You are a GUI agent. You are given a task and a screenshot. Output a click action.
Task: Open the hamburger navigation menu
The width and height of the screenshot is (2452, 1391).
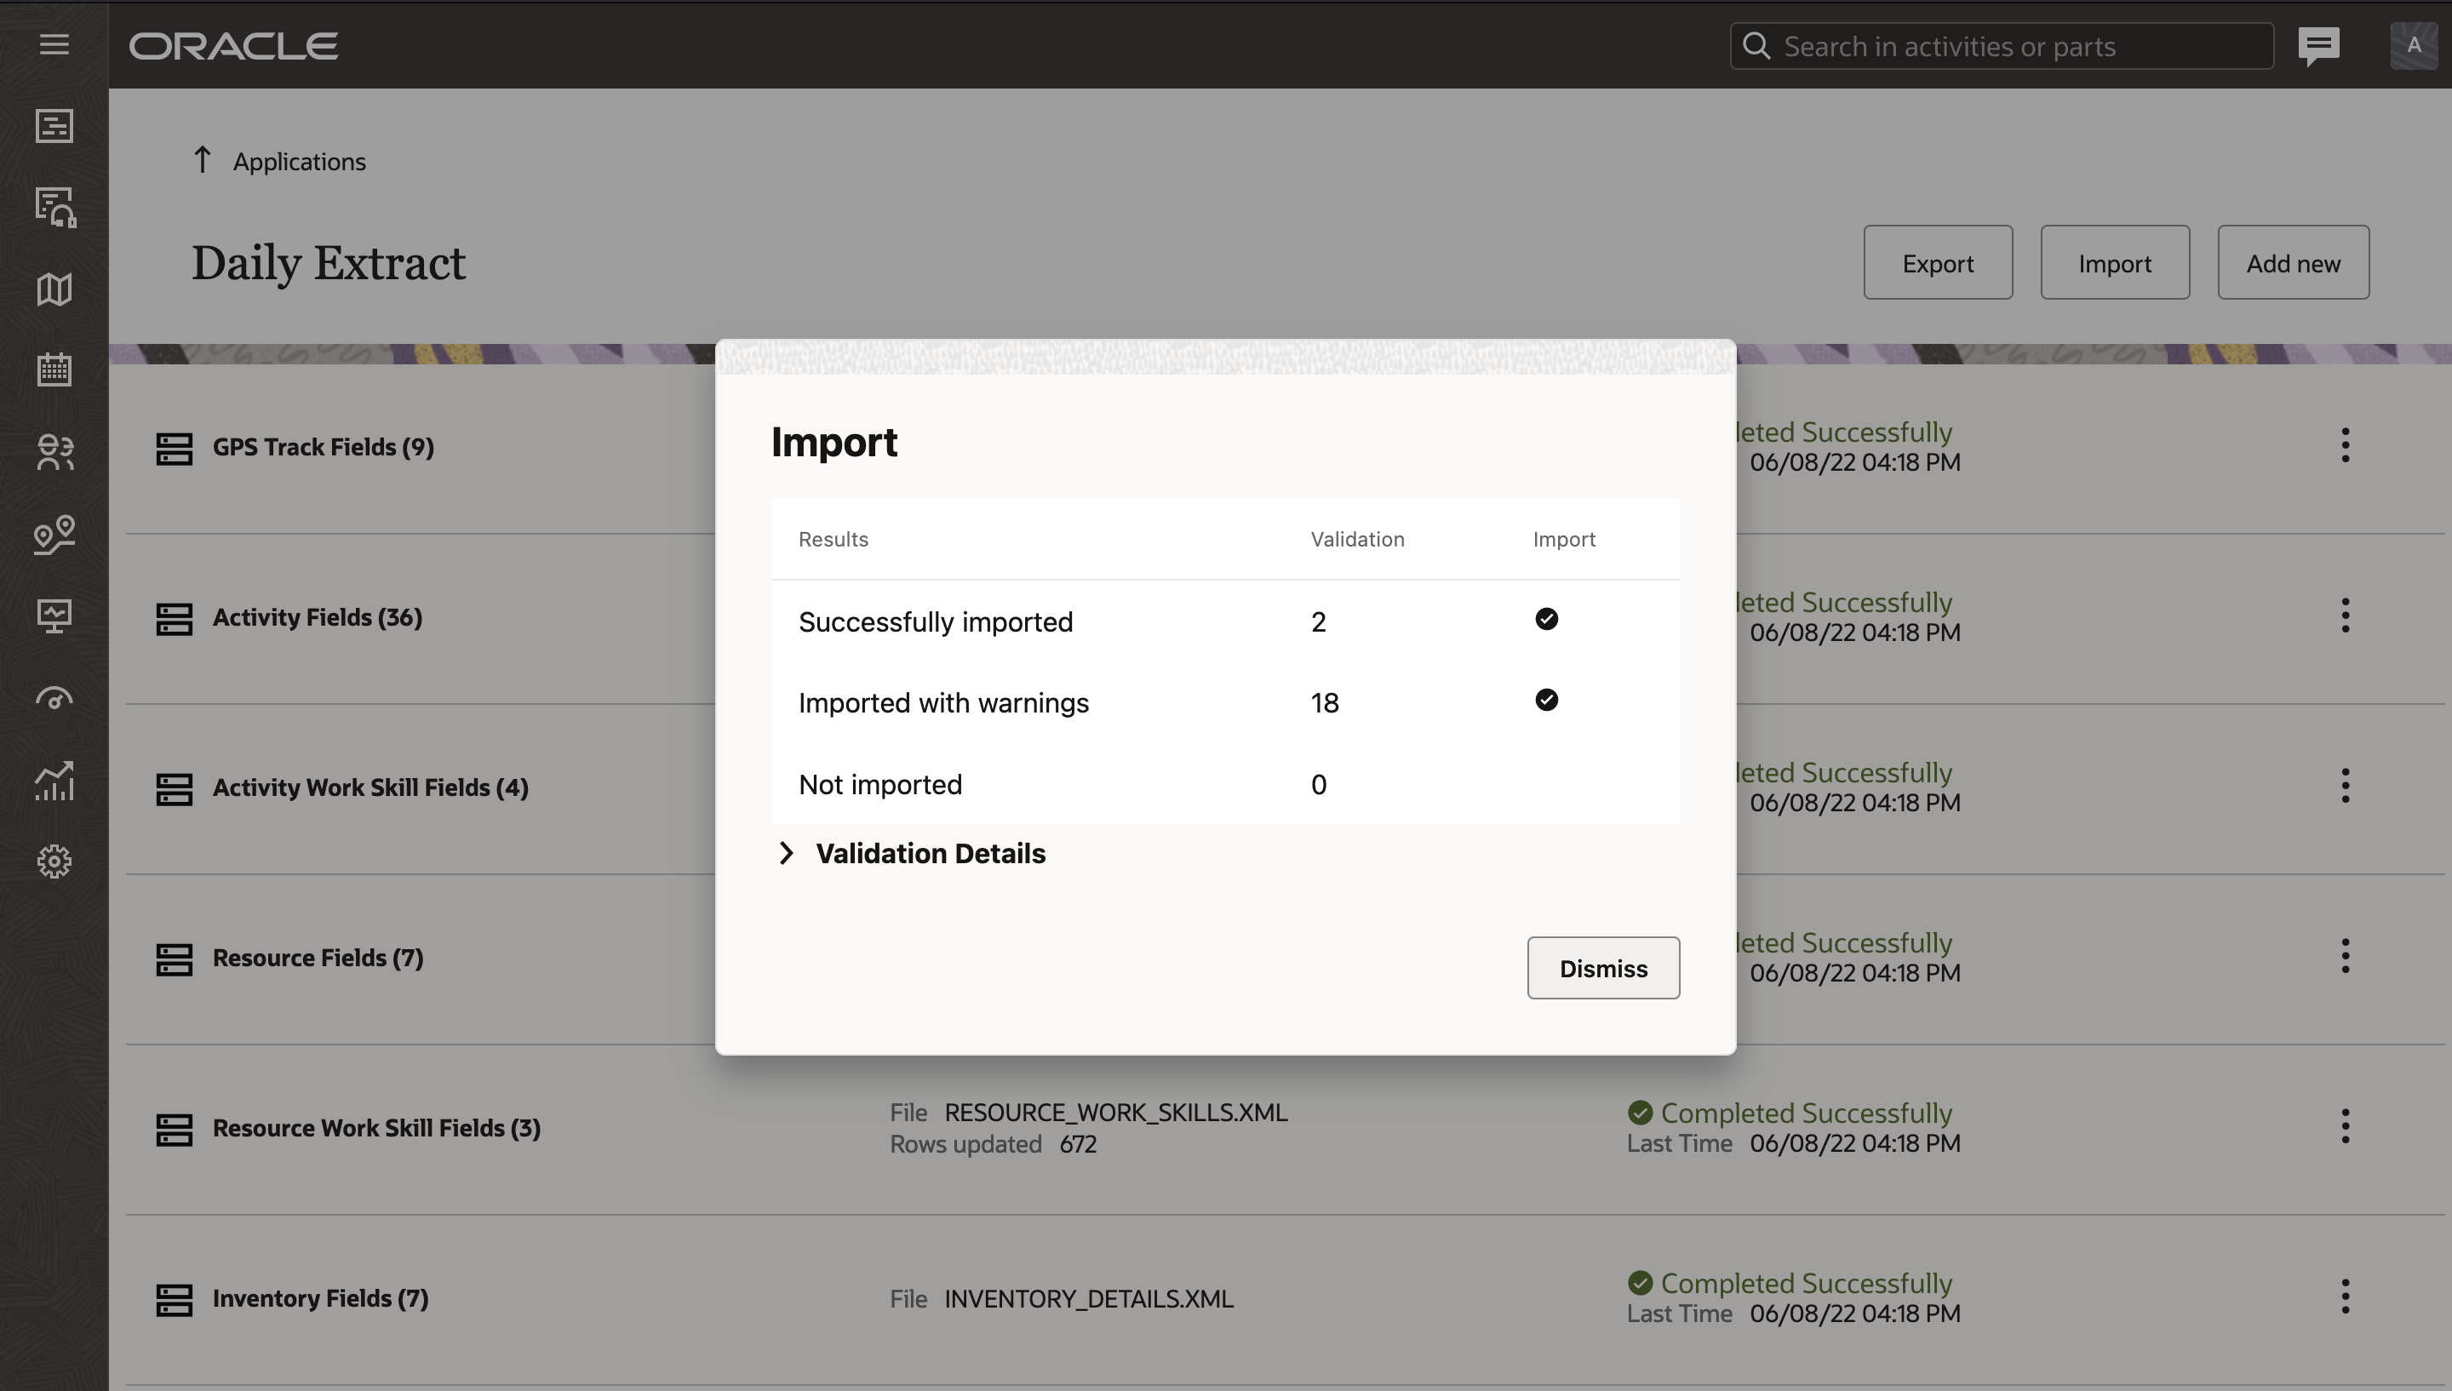pos(54,45)
